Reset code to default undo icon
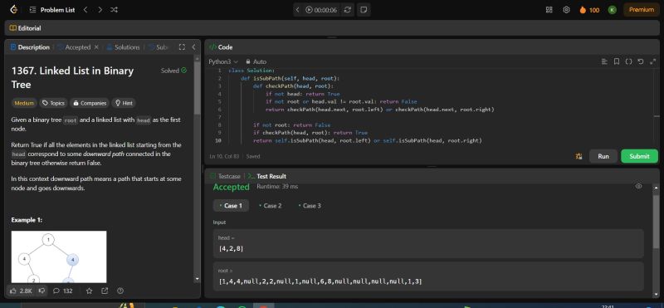The height and width of the screenshot is (308, 664). click(641, 62)
